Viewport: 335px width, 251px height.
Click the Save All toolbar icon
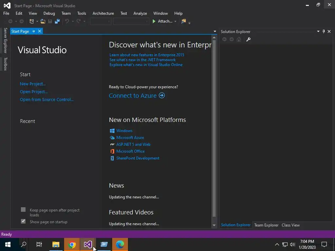tap(57, 21)
